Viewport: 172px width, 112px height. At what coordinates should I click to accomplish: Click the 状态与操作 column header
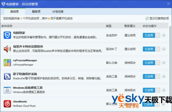click(155, 26)
